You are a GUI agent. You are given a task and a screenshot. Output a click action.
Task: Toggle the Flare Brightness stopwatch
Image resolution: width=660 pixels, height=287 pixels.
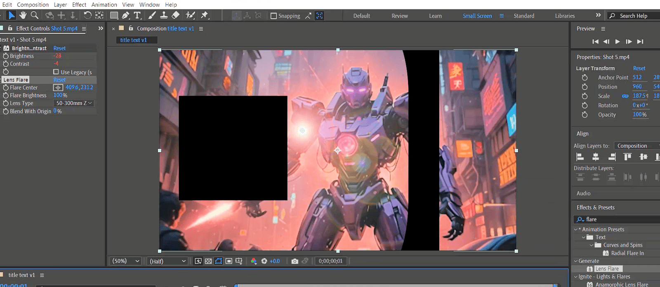6,95
